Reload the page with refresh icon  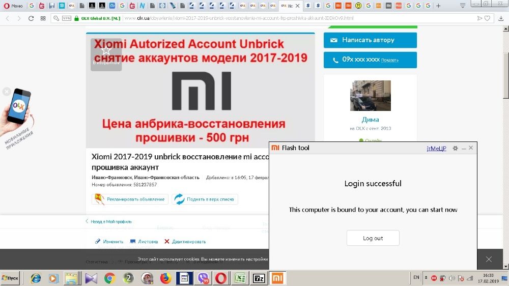[x=31, y=18]
